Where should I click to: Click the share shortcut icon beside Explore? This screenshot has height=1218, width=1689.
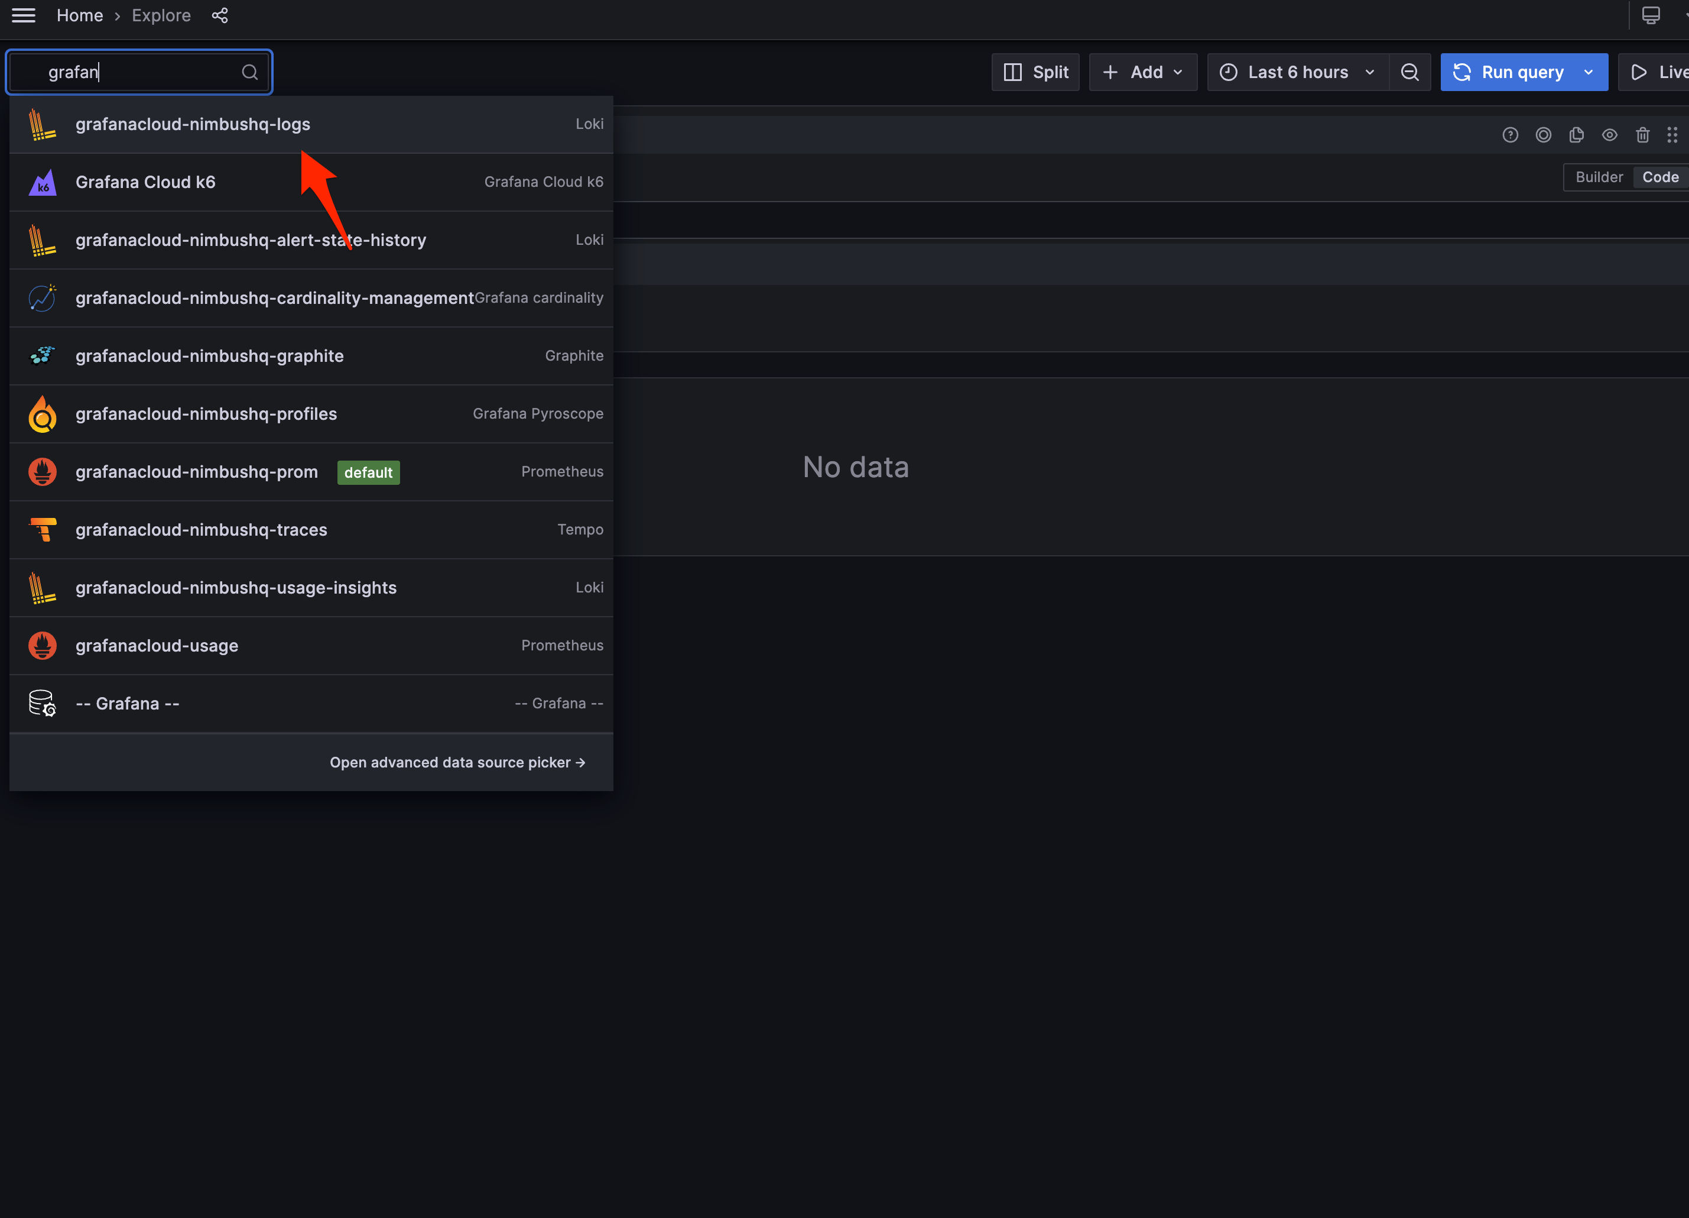click(x=220, y=15)
